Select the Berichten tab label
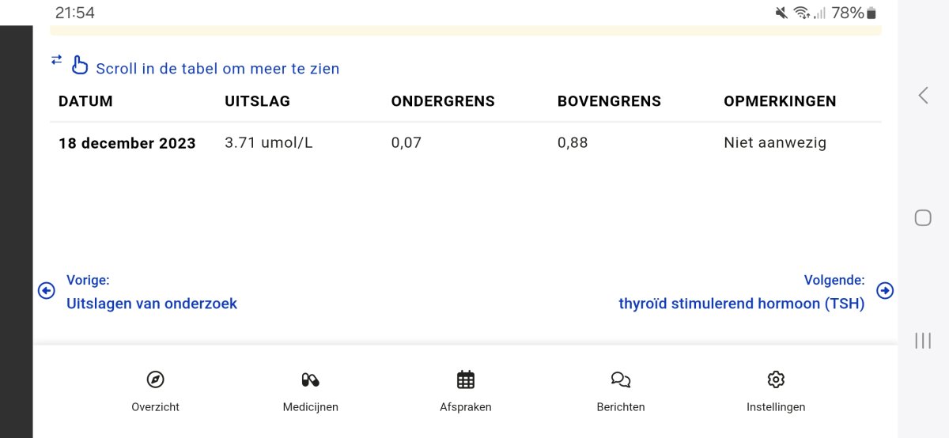949x438 pixels. (621, 407)
